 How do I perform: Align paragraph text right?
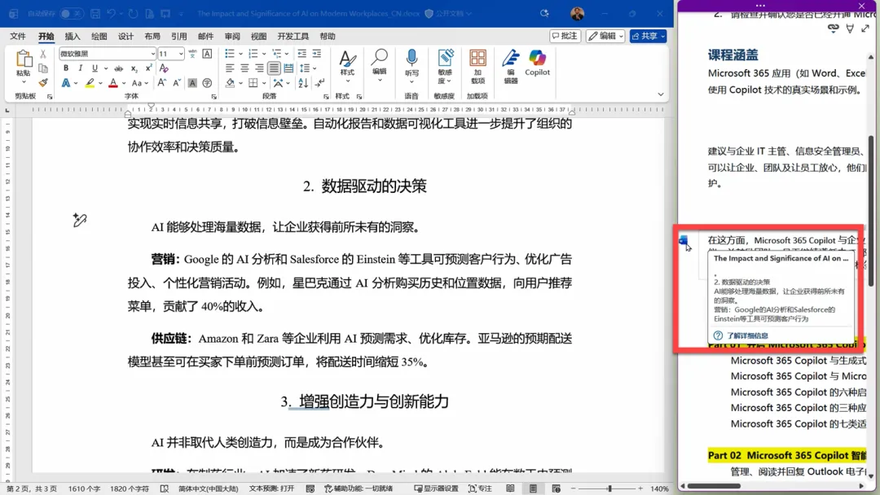click(x=259, y=68)
